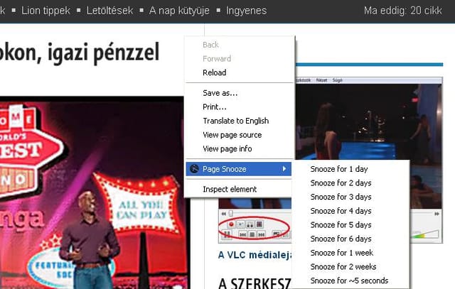455x289 pixels.
Task: Select Reload from the context menu
Action: point(215,72)
